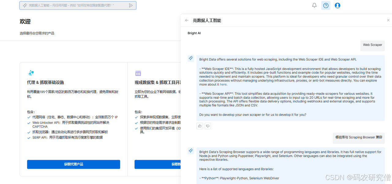This screenshot has height=184, width=392.
Task: Click the 选择最符合您需求的产品 subtitle
Action: [37, 33]
